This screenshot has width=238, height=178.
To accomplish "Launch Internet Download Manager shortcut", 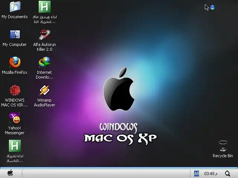I will click(45, 62).
